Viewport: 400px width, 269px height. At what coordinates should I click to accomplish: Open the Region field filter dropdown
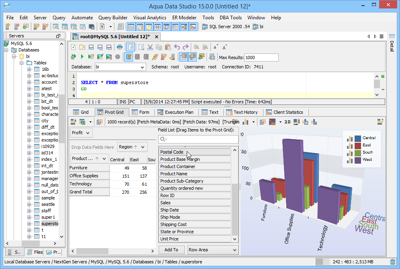tap(143, 147)
